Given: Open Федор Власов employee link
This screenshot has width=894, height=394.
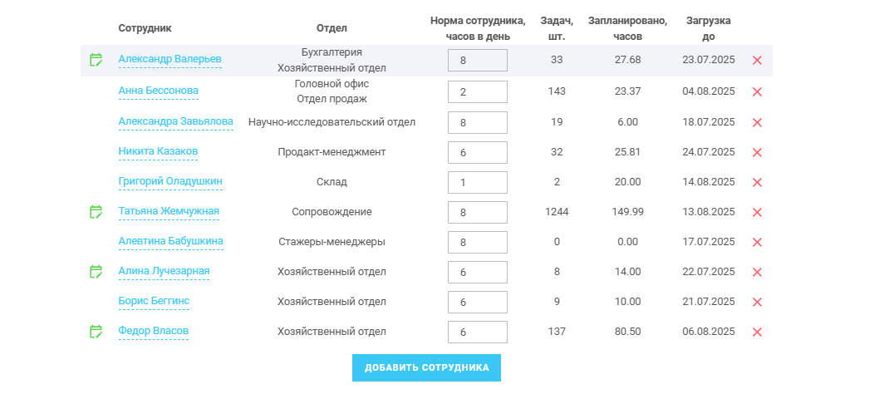Looking at the screenshot, I should pos(154,331).
